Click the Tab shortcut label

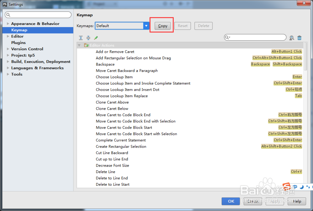(x=298, y=96)
